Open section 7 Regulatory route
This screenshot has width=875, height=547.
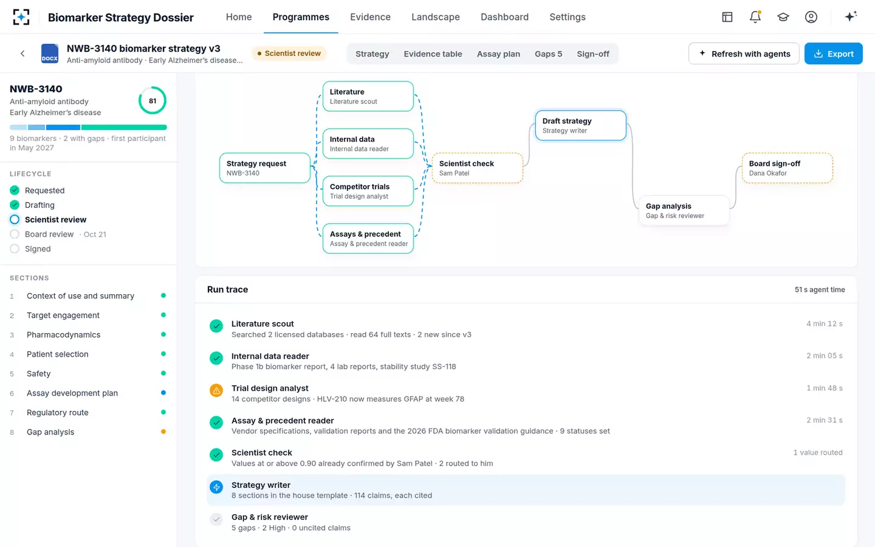coord(88,413)
